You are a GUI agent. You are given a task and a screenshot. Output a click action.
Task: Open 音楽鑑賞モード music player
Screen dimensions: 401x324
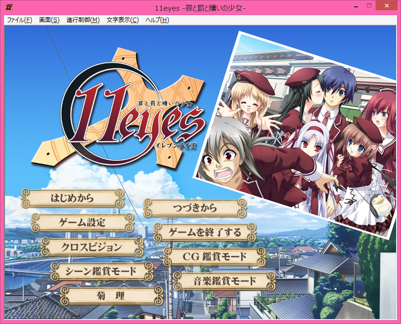[224, 281]
